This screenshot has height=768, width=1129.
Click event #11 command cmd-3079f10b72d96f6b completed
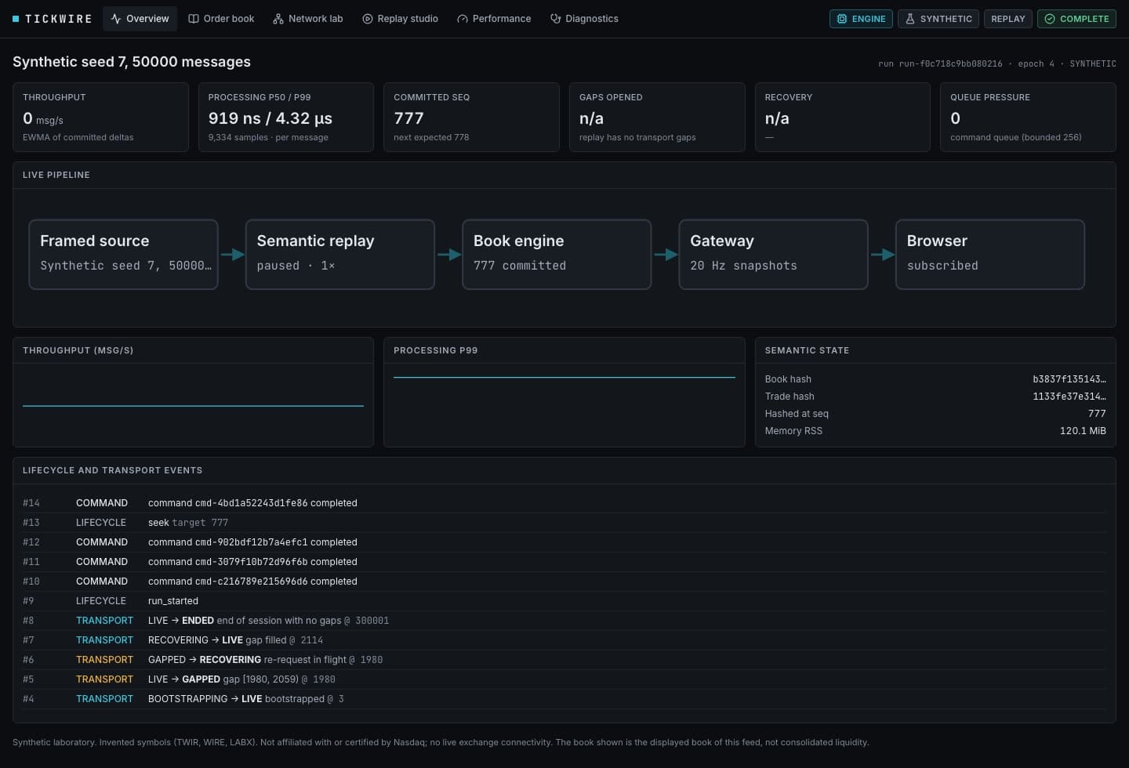click(564, 562)
